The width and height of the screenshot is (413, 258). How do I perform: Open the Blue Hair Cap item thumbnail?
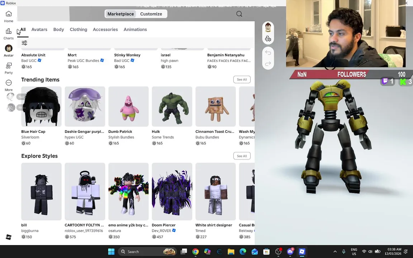click(x=41, y=106)
